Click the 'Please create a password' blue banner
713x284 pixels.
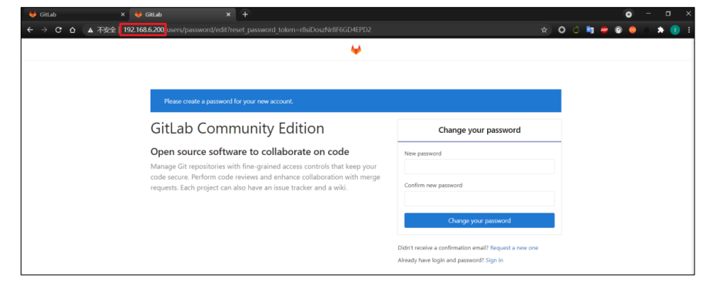tap(356, 101)
